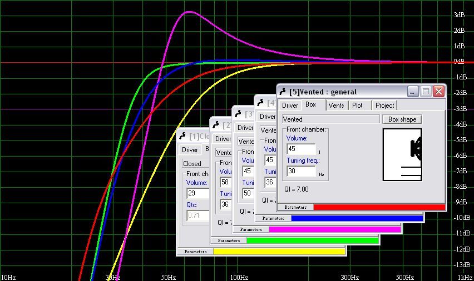The height and width of the screenshot is (281, 474).
Task: Open the Vents tab
Action: pyautogui.click(x=336, y=106)
